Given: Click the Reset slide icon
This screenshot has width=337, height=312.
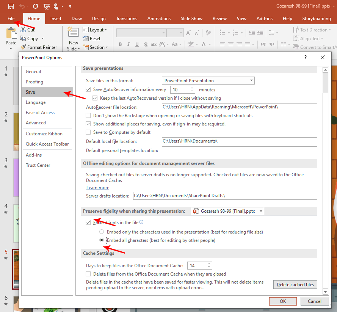Looking at the screenshot, I should (86, 39).
